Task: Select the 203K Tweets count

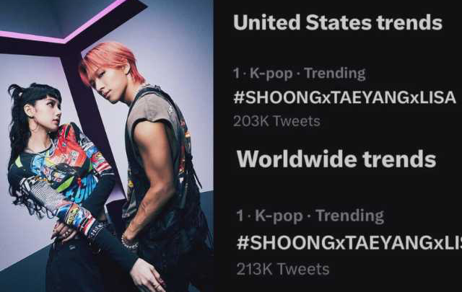Action: [x=276, y=121]
